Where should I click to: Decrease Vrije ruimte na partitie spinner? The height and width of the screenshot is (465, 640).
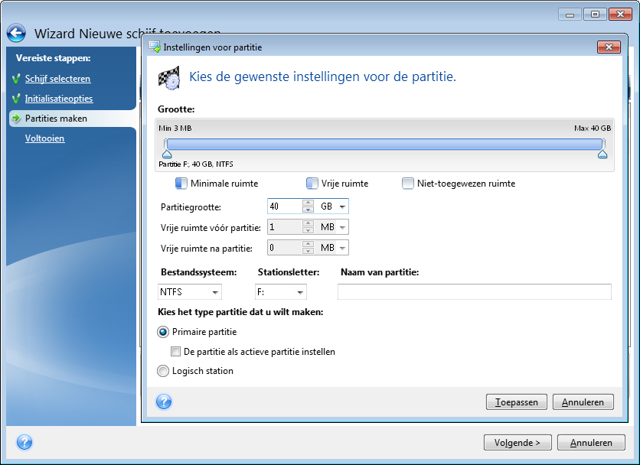pos(309,251)
